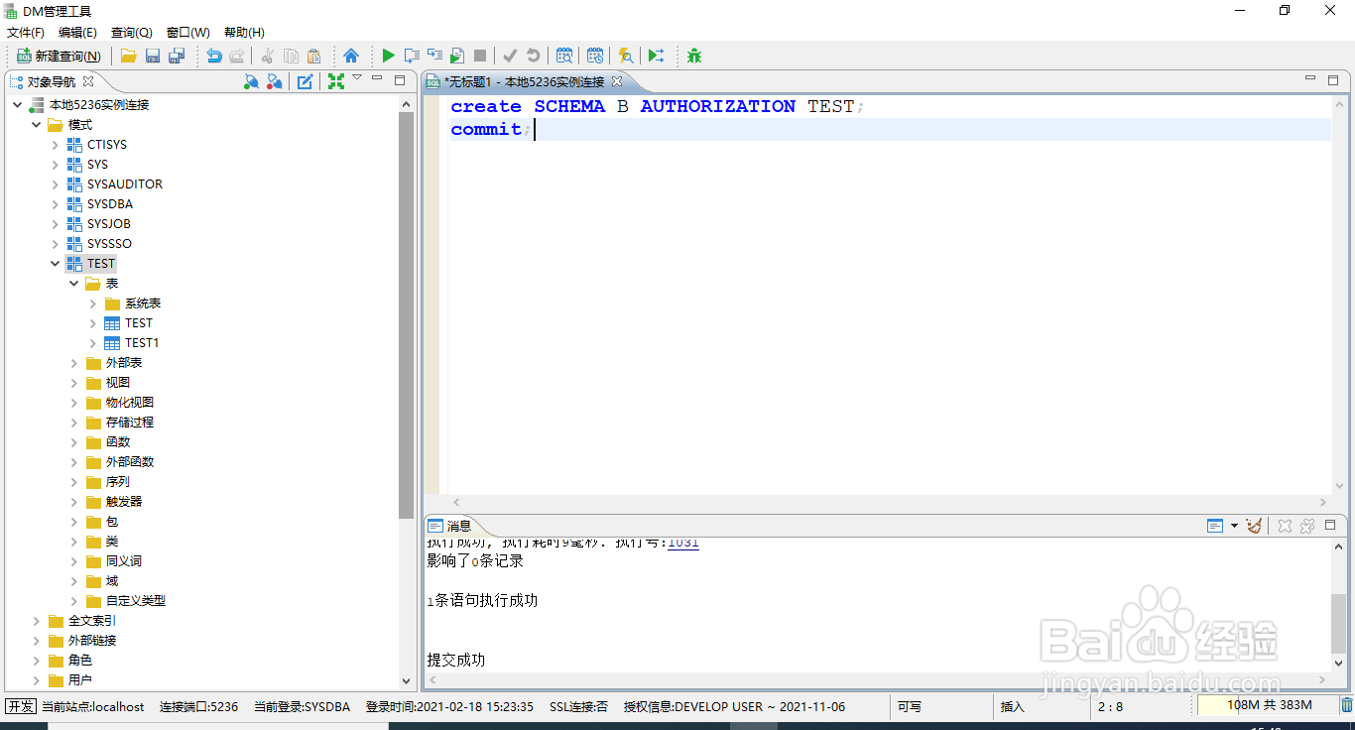
Task: Open the 编辑(E) menu
Action: (77, 33)
